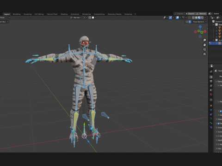Open the Select Box tool dropdown

click(x=4, y=22)
